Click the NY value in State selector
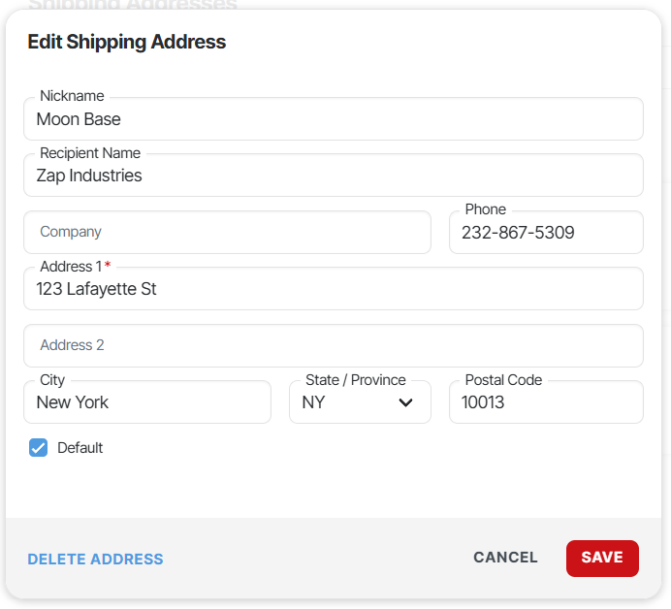 [314, 402]
